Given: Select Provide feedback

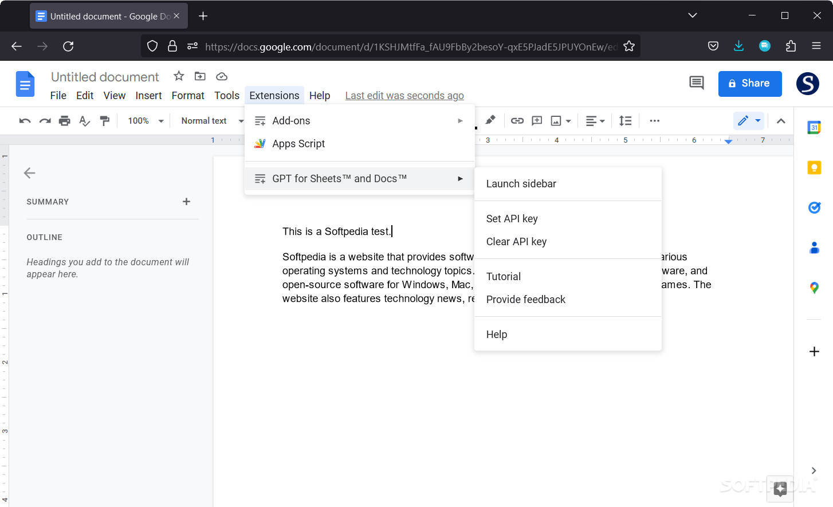Looking at the screenshot, I should point(568,300).
